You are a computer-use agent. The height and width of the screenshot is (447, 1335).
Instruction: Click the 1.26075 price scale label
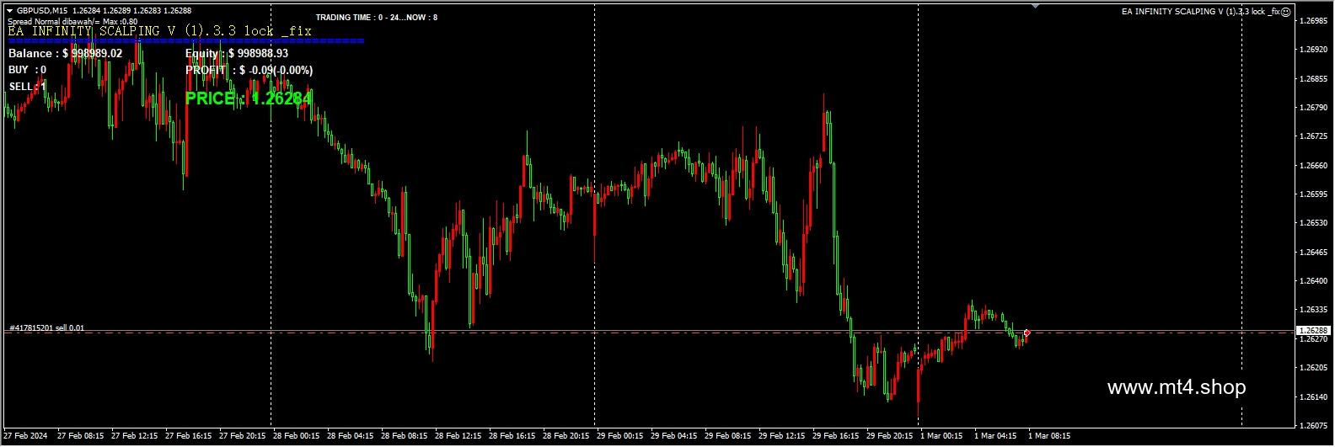tap(1314, 425)
